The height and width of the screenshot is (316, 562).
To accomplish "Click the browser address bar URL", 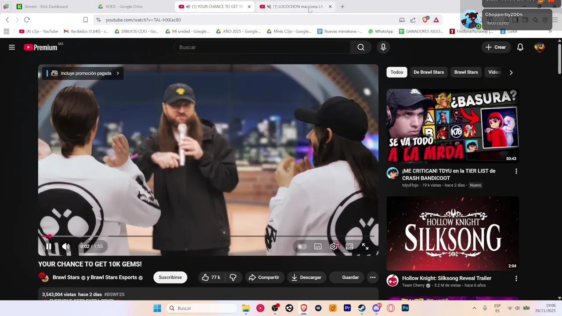I will tap(143, 20).
